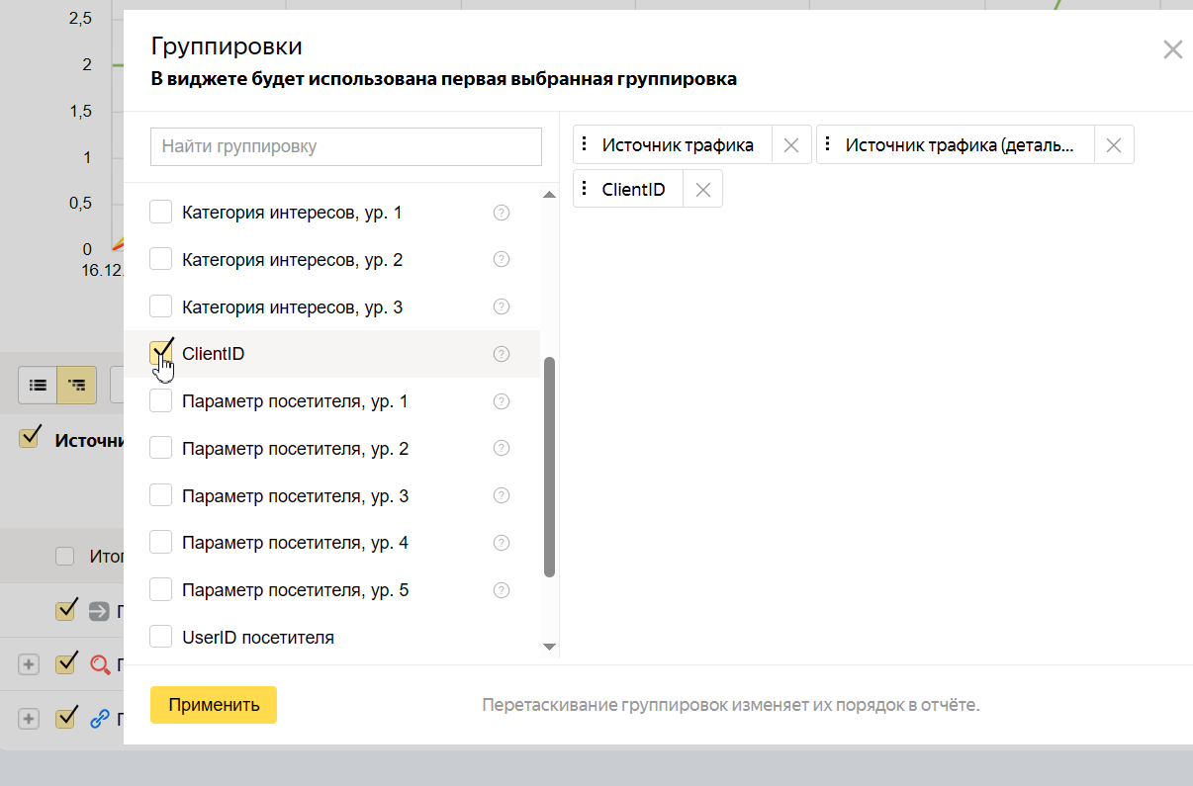Click the blue link-traffic icon
The image size is (1193, 786).
[x=97, y=718]
